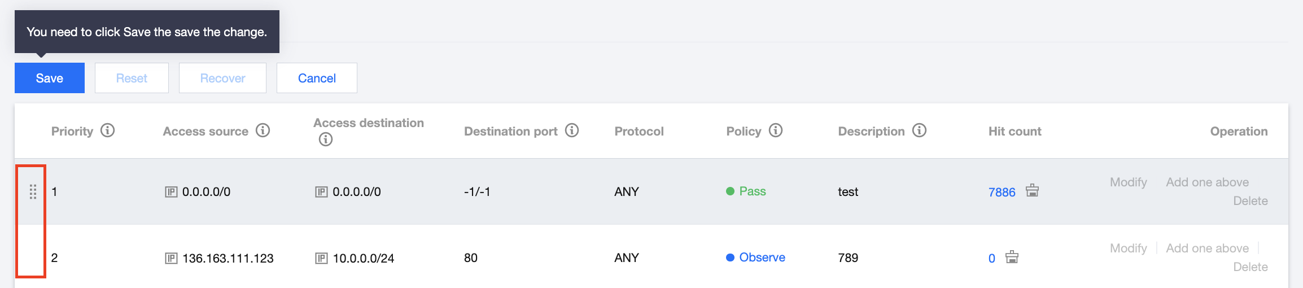Add one above rule 2
The width and height of the screenshot is (1303, 288).
1207,248
